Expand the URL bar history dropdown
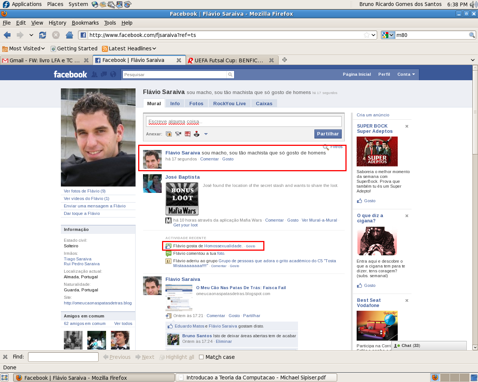Screen dimensions: 478x382 [373, 35]
